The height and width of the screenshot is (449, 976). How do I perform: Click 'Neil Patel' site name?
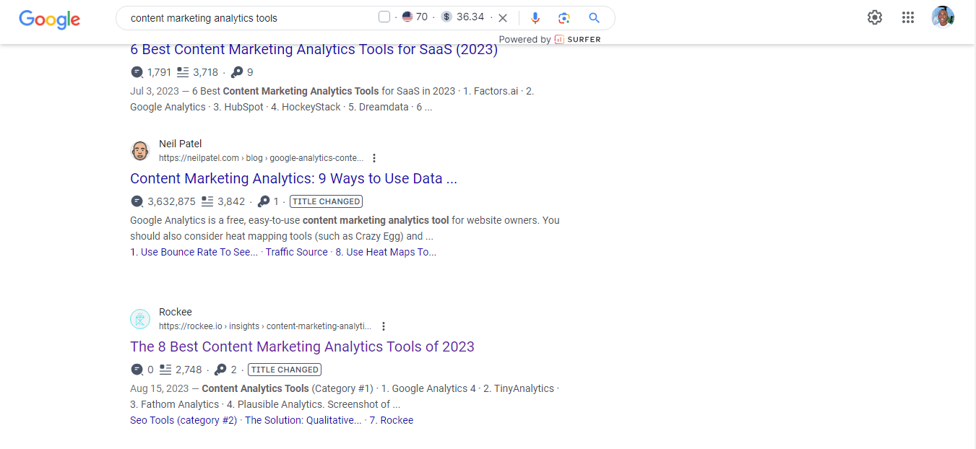[x=181, y=144]
